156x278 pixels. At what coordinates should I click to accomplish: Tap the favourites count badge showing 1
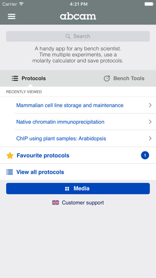[x=145, y=155]
